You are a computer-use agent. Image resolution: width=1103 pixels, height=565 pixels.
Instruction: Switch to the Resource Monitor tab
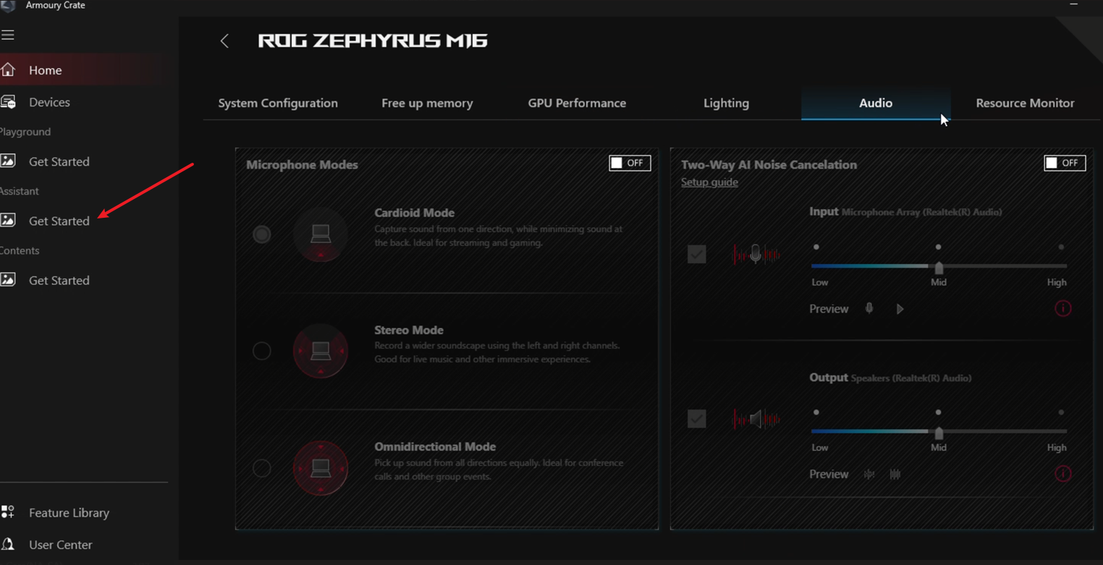[x=1025, y=103]
